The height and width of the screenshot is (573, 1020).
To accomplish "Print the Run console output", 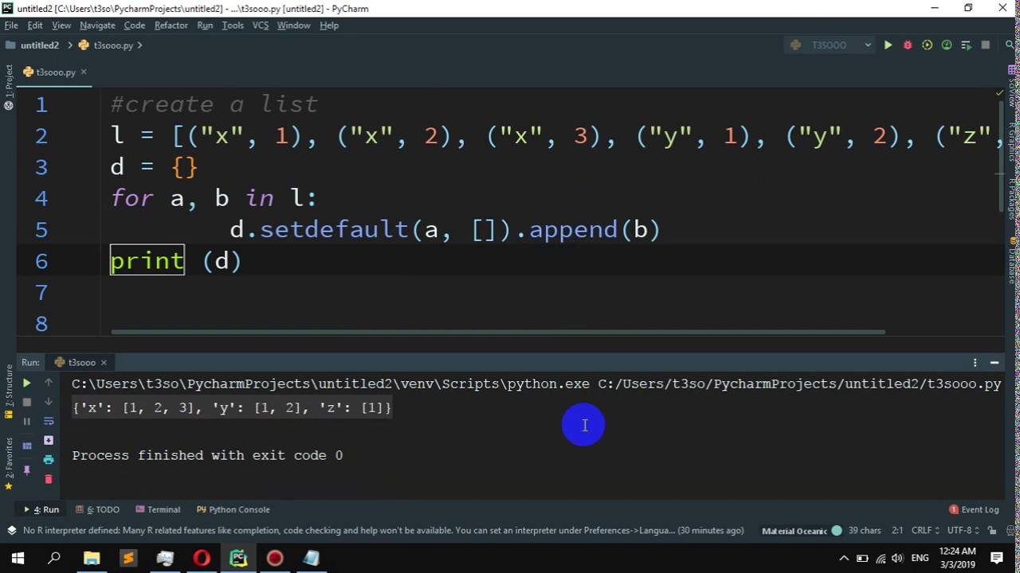I will pos(49,459).
